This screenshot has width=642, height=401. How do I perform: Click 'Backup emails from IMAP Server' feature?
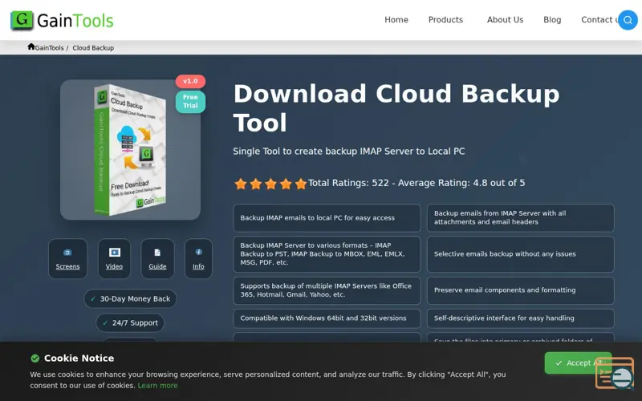coord(520,218)
